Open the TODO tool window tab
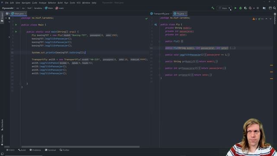 (10, 150)
